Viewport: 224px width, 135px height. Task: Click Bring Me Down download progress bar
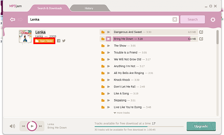pos(155,39)
